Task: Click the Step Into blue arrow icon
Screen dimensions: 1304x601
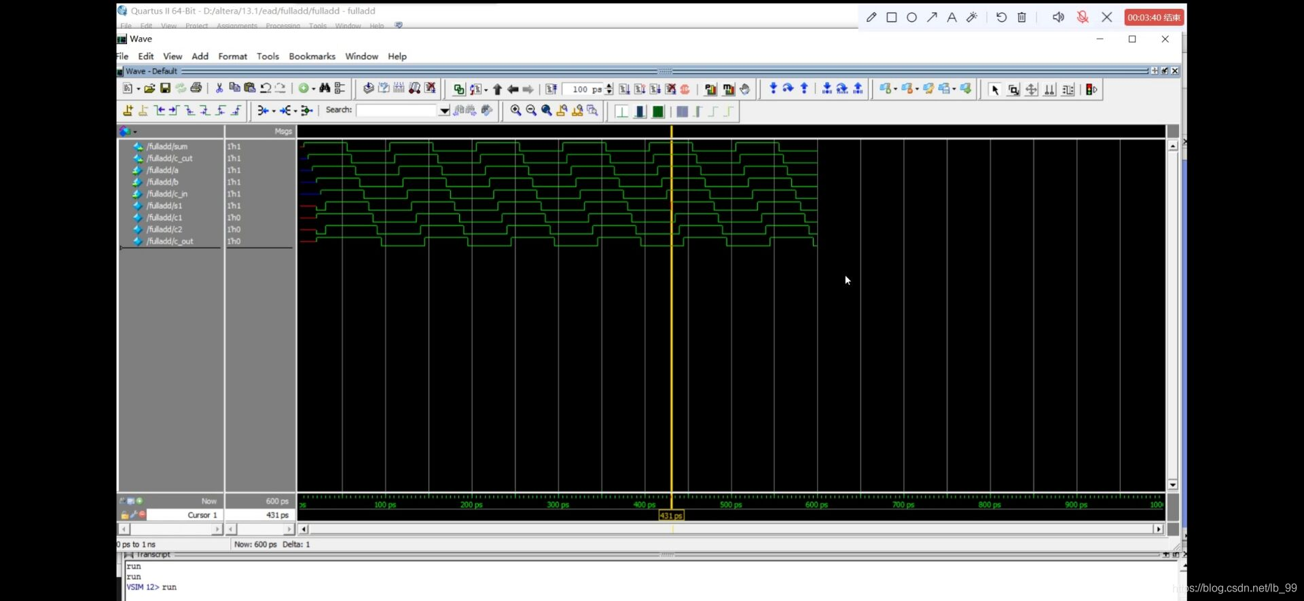Action: (773, 89)
